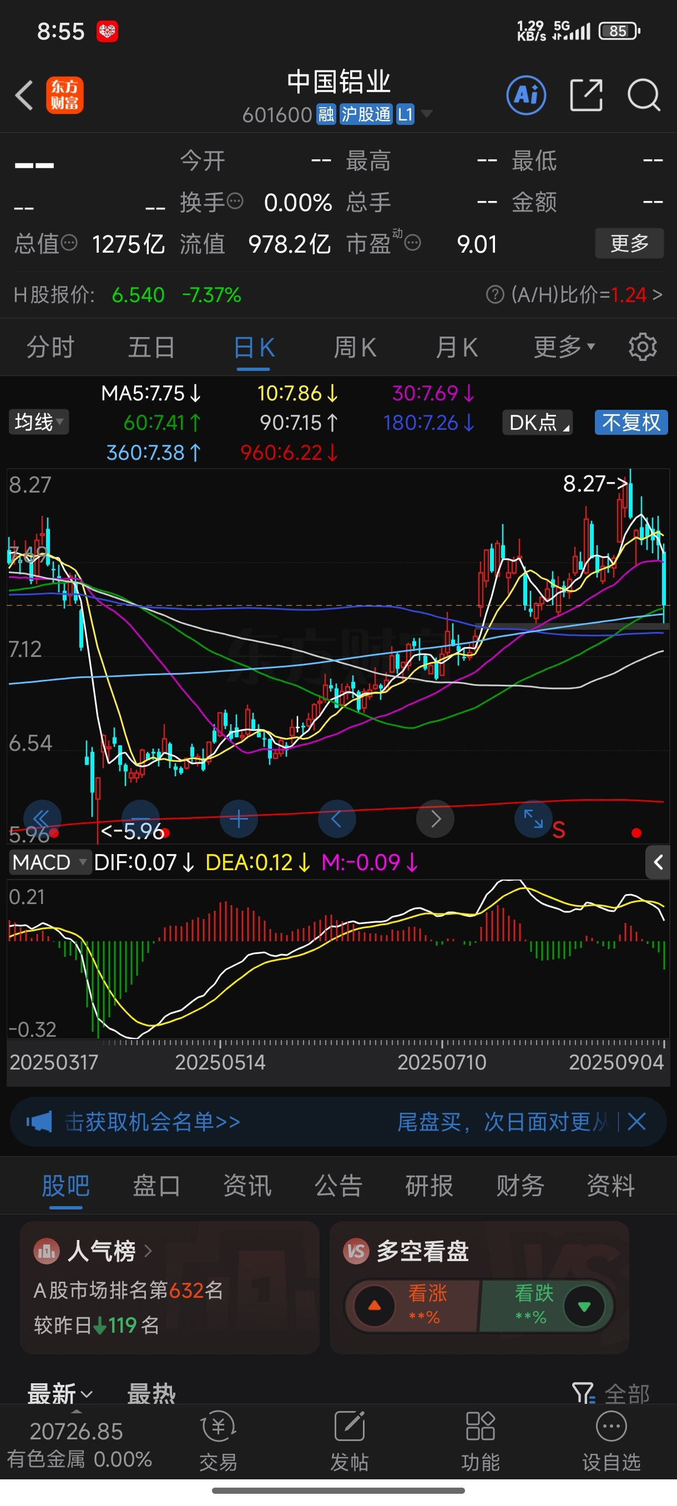Viewport: 677px width, 1506px height.
Task: Open MACD indicator dropdown
Action: (49, 862)
